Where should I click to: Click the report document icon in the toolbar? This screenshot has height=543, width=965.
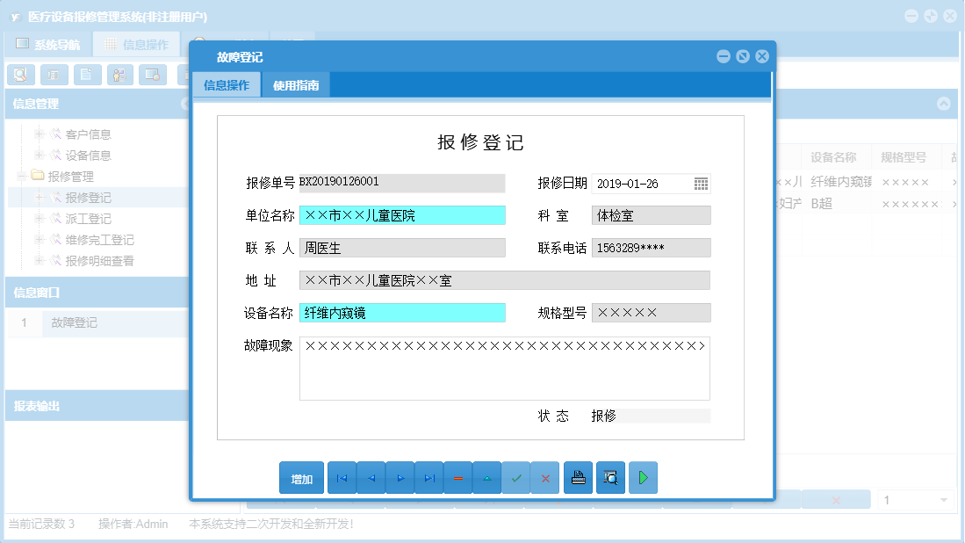[x=84, y=75]
